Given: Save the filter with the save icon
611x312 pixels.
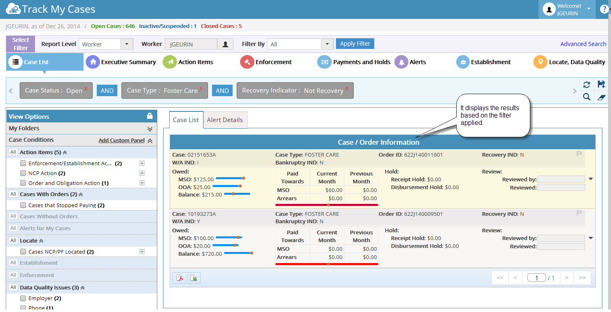Looking at the screenshot, I should (601, 84).
